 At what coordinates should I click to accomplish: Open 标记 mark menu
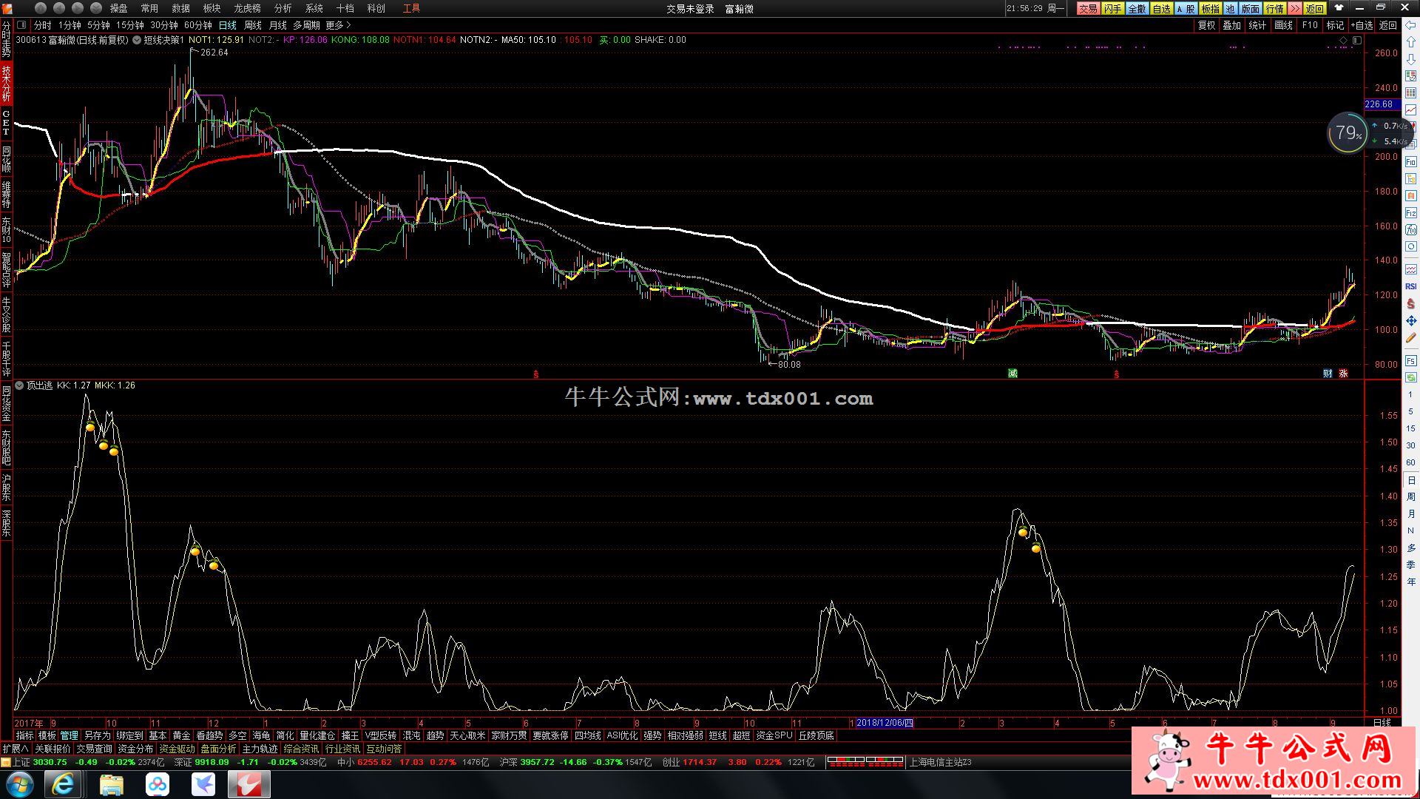click(x=1335, y=25)
